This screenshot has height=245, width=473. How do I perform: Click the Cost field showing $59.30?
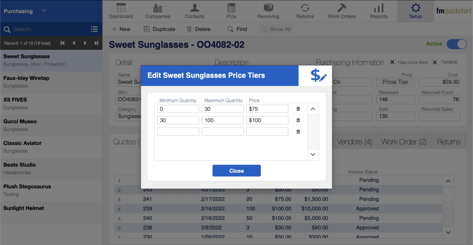click(440, 82)
